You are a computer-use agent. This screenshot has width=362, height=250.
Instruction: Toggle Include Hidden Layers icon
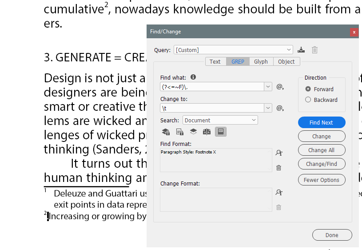pos(193,132)
